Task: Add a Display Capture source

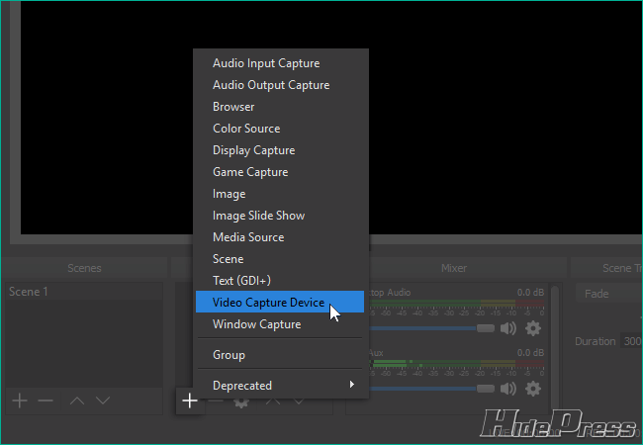Action: [x=253, y=150]
